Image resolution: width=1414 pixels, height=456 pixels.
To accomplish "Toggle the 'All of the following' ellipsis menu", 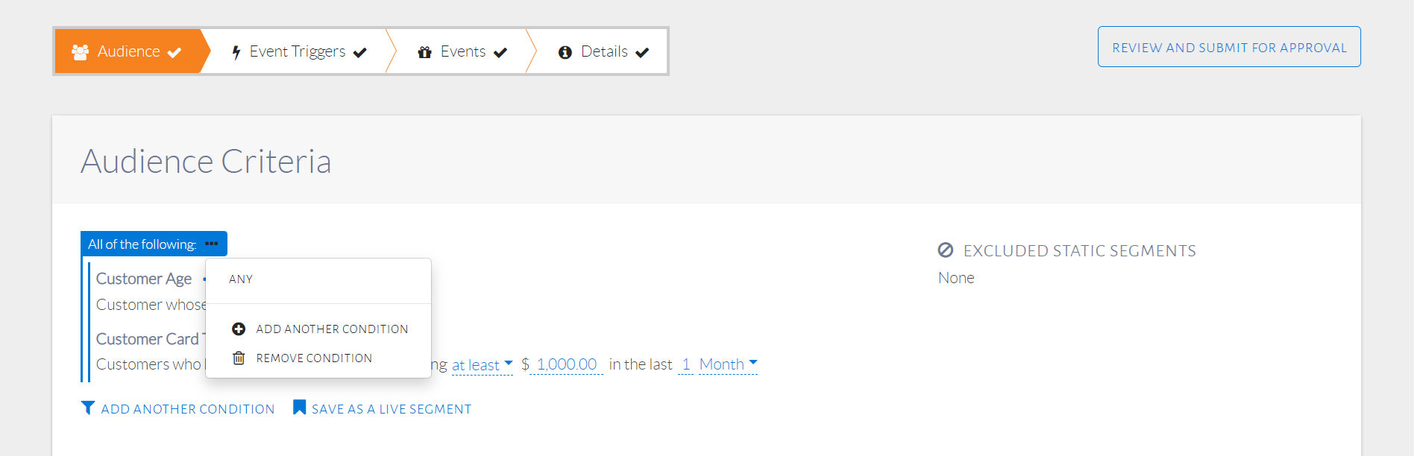I will point(212,244).
